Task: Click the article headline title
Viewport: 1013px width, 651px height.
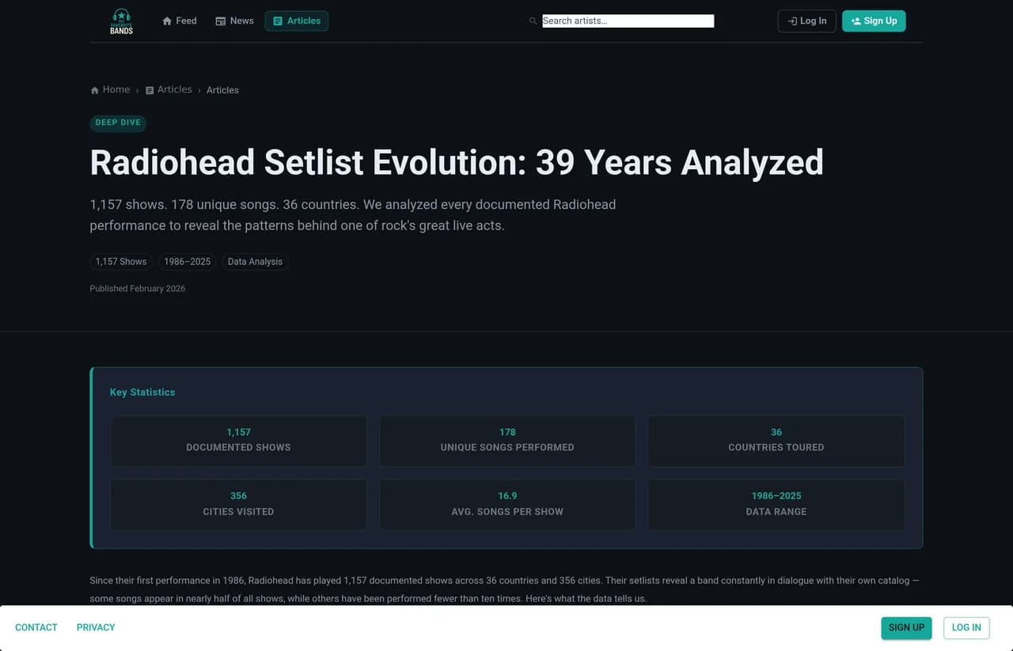Action: coord(457,162)
